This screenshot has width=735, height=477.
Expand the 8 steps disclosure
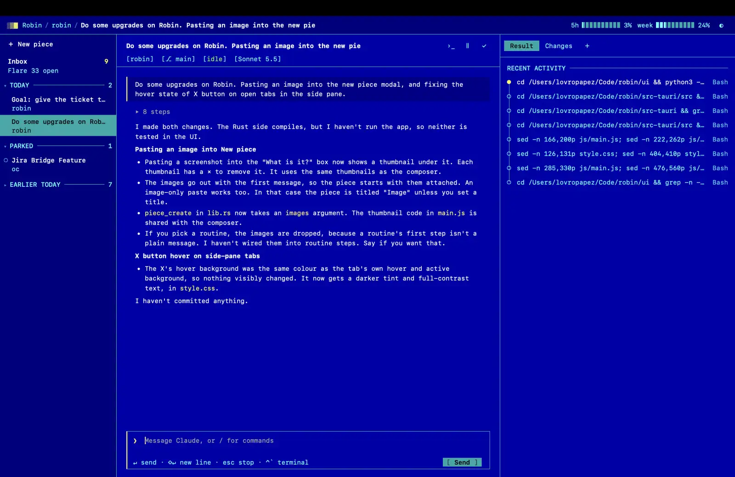click(x=153, y=112)
